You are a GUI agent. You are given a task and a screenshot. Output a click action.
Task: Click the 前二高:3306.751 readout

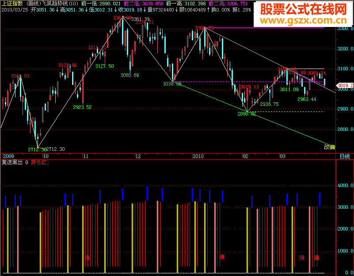tap(228, 4)
